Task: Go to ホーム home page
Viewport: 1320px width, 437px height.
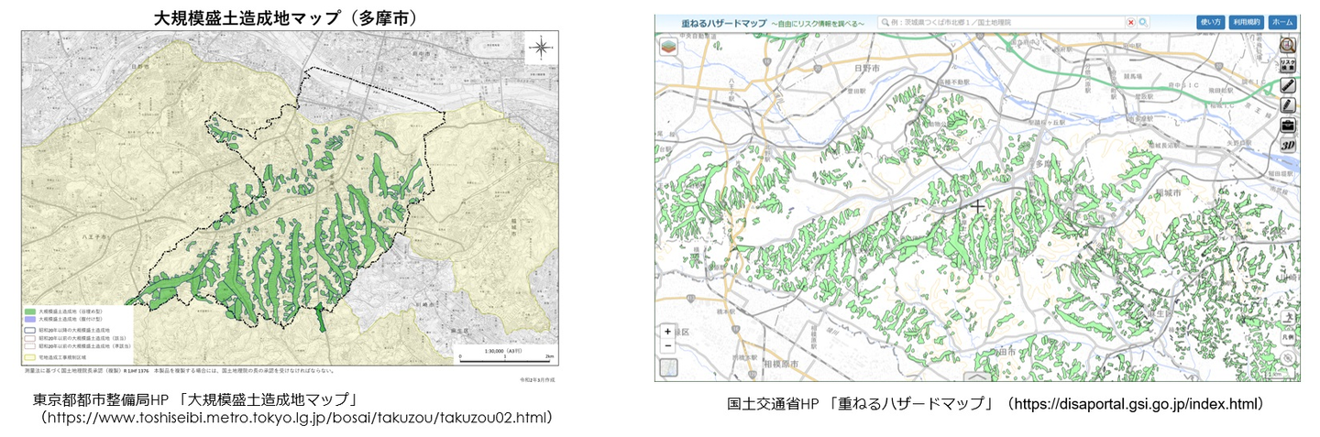Action: (x=1283, y=22)
